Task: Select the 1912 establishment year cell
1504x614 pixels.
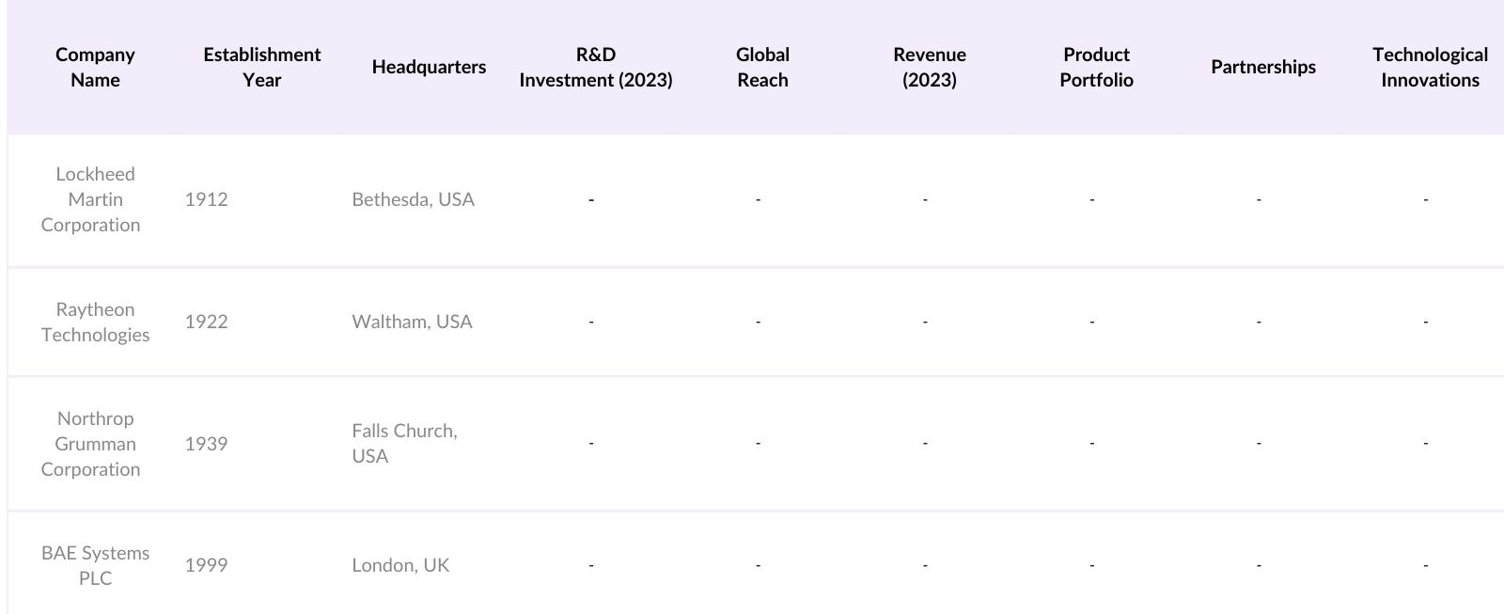Action: (x=206, y=199)
